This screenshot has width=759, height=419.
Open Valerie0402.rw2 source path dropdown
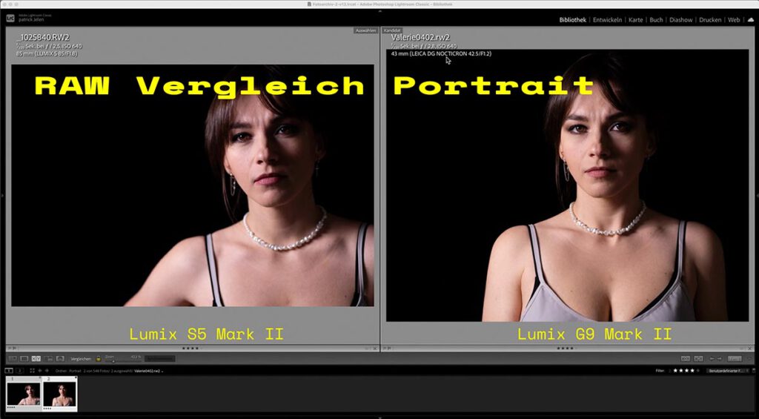148,371
